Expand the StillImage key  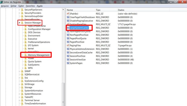[19, 84]
